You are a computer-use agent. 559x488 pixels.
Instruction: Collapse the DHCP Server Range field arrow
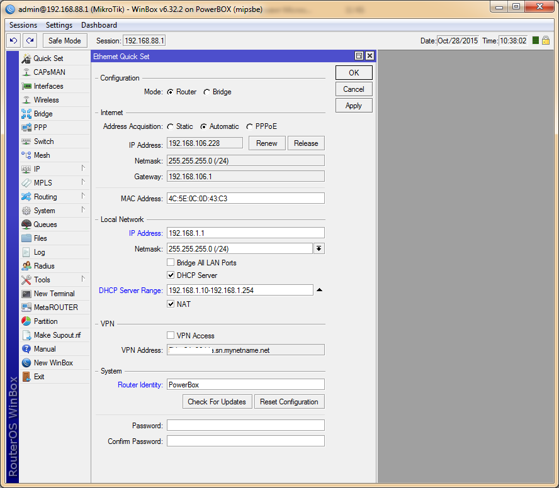click(x=319, y=290)
